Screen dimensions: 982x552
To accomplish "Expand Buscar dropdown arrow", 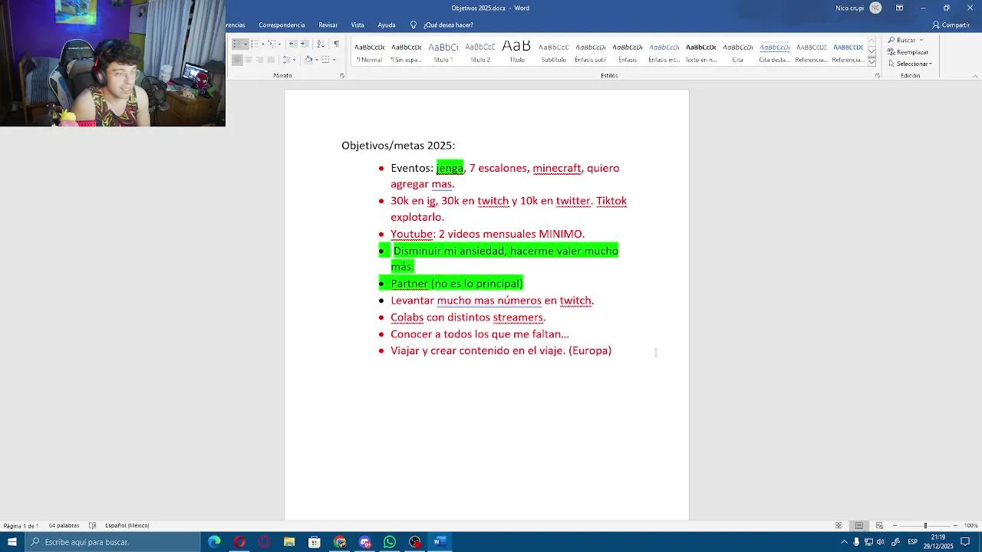I will [x=921, y=41].
